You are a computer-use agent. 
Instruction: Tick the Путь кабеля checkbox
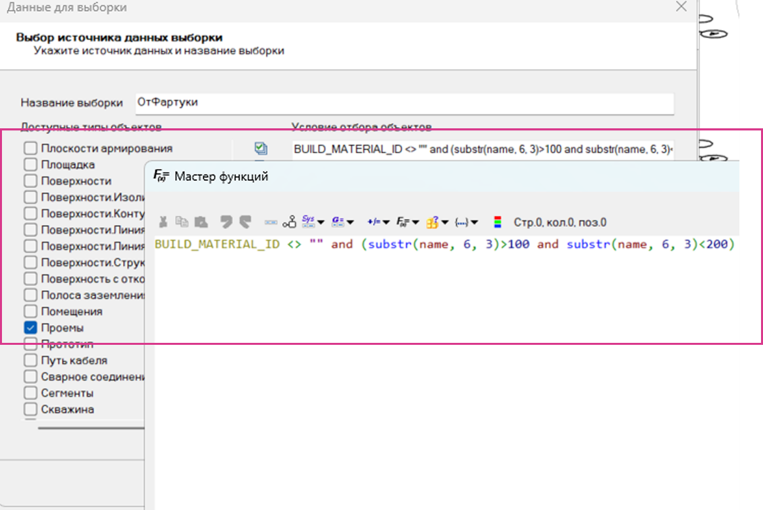coord(30,361)
